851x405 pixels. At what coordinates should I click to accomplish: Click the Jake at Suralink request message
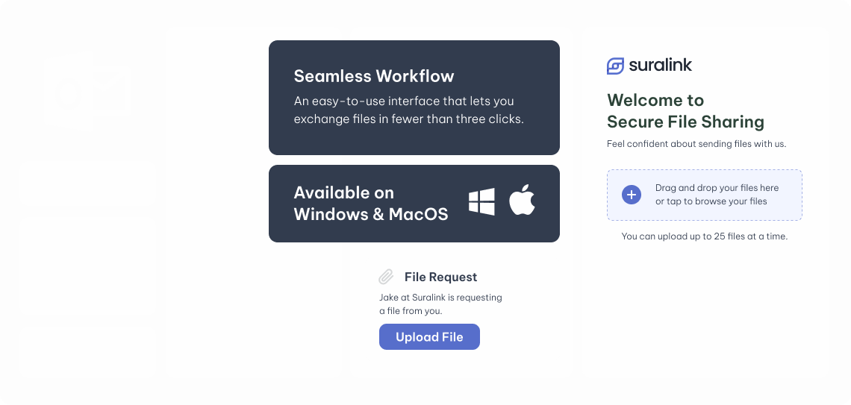coord(440,304)
